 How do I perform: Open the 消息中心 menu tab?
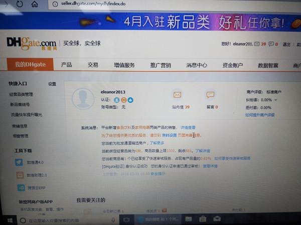[197, 65]
